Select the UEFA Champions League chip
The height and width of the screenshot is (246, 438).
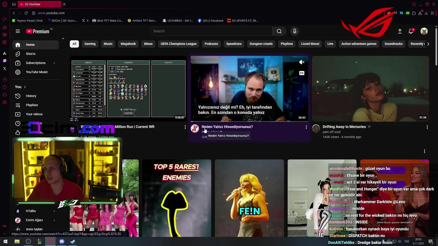179,44
